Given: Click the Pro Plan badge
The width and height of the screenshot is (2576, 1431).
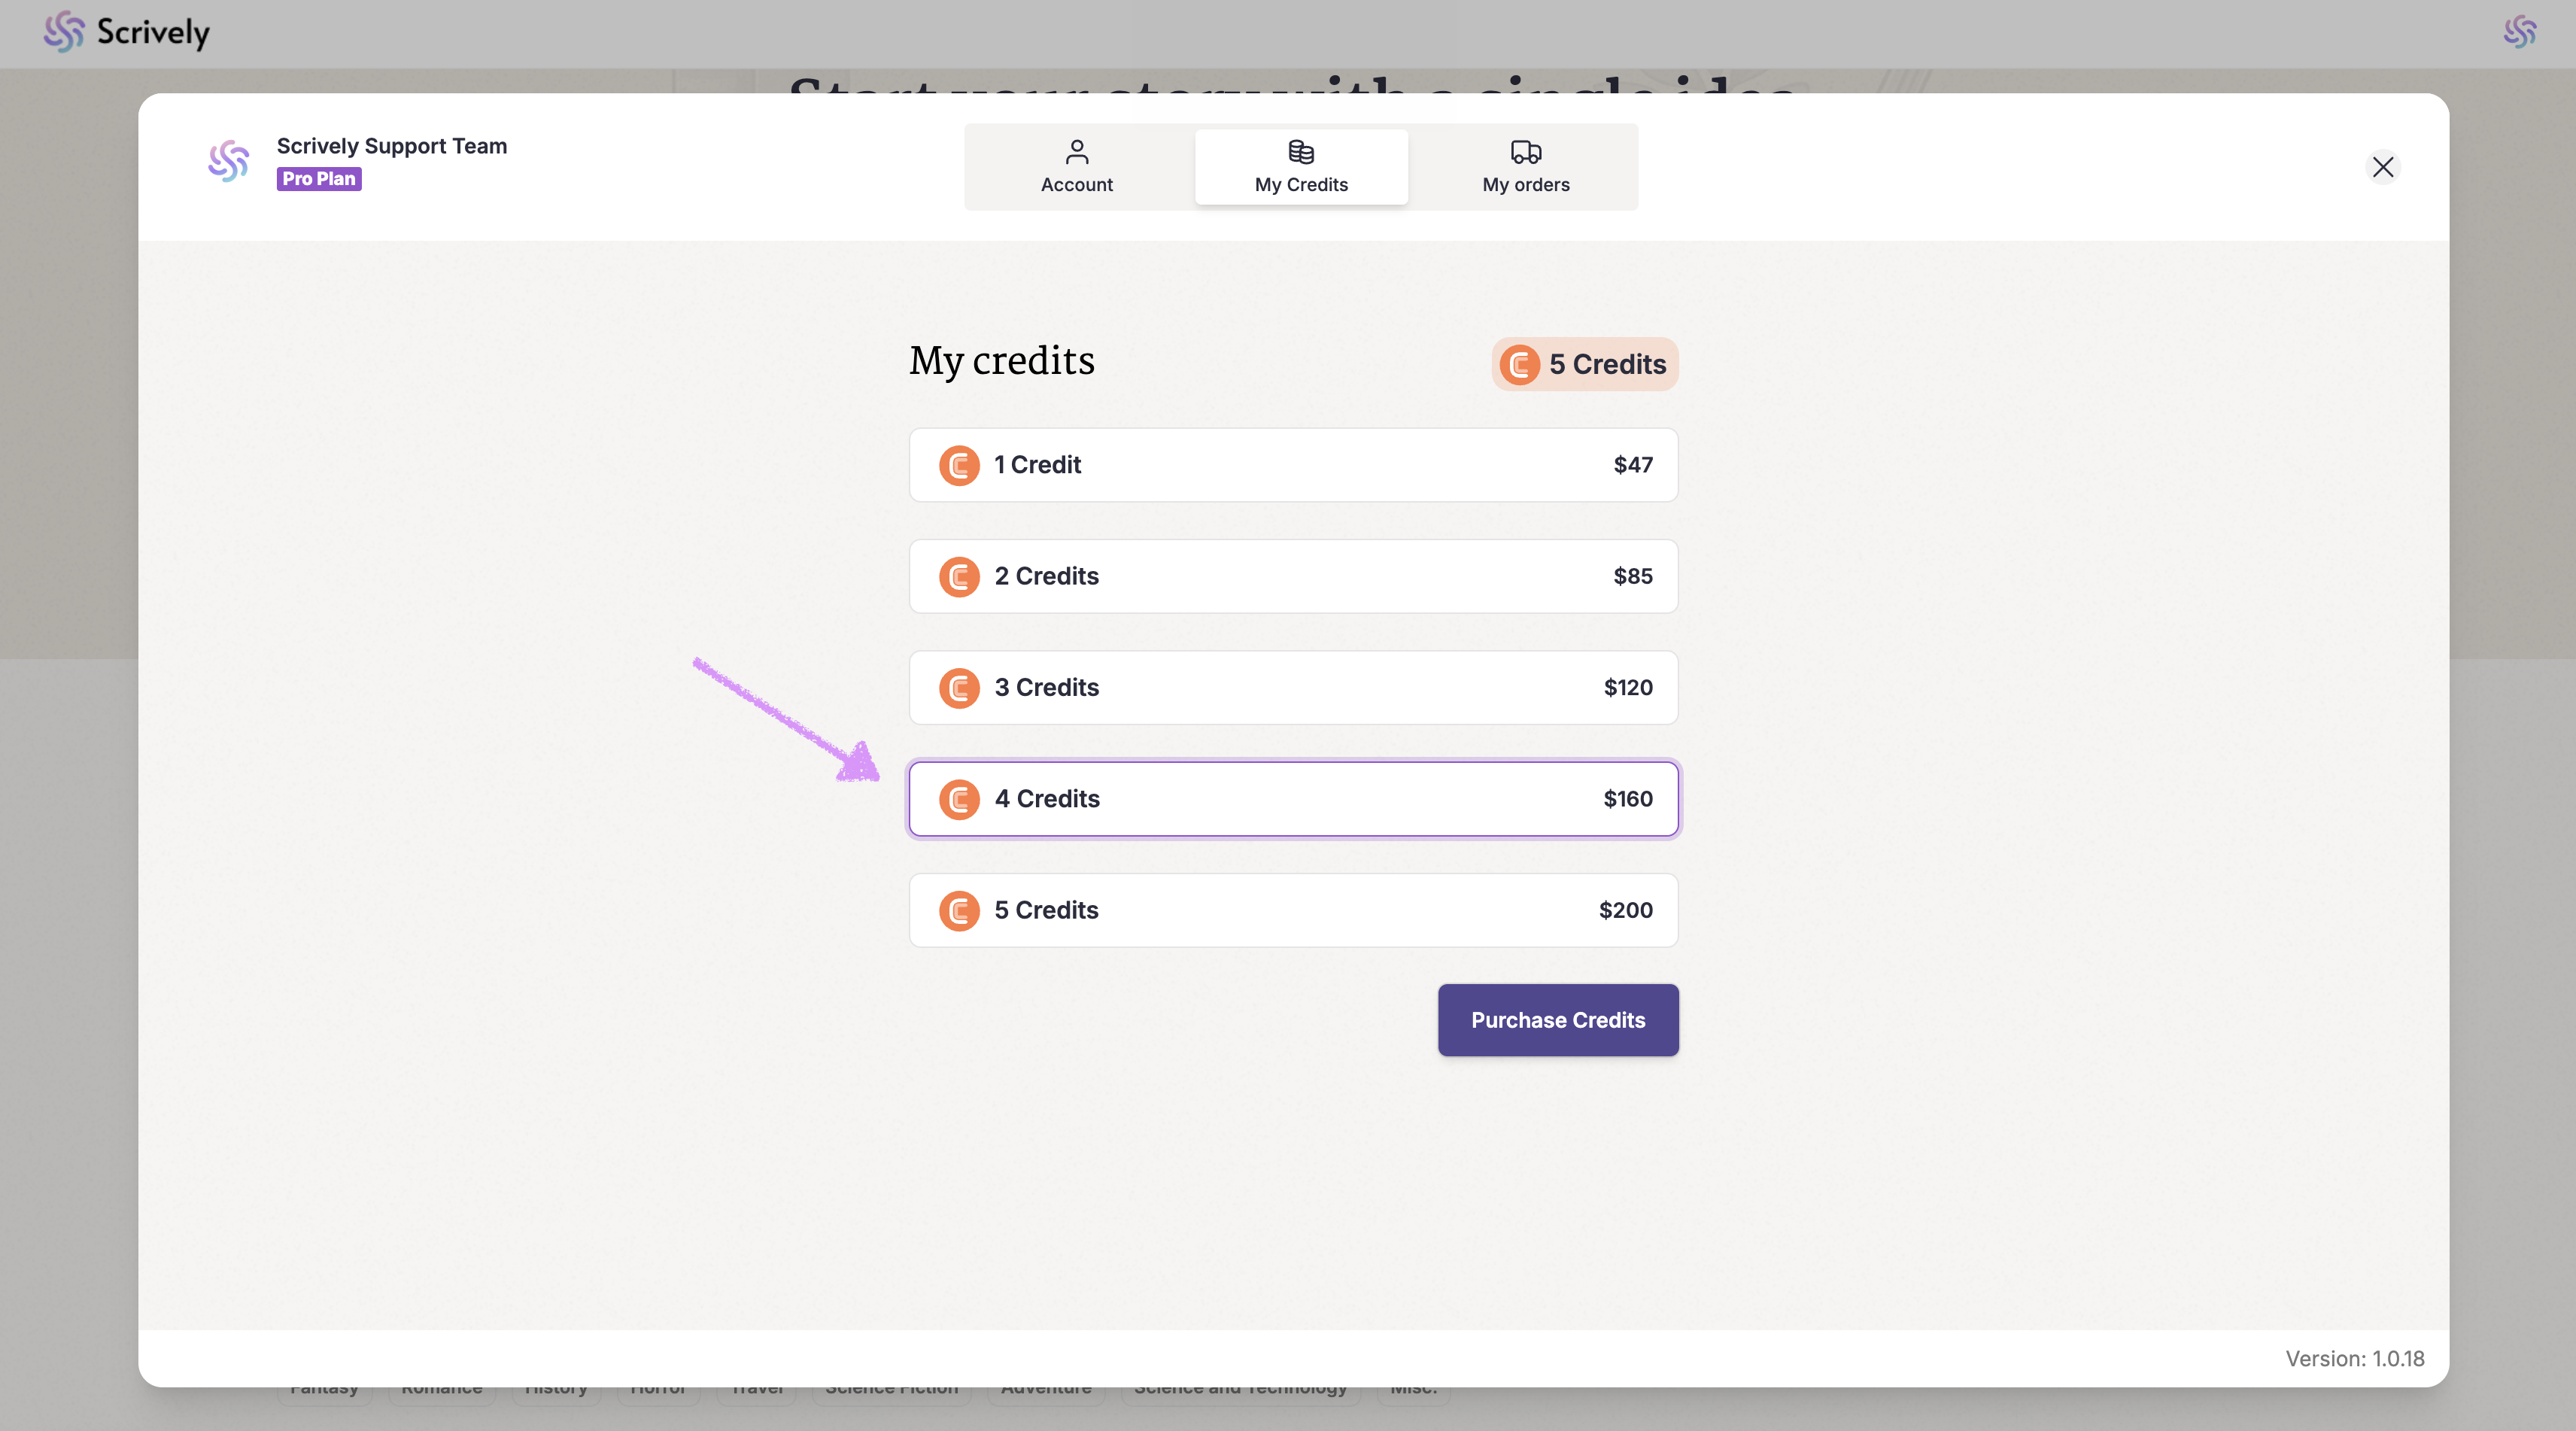Looking at the screenshot, I should 318,179.
